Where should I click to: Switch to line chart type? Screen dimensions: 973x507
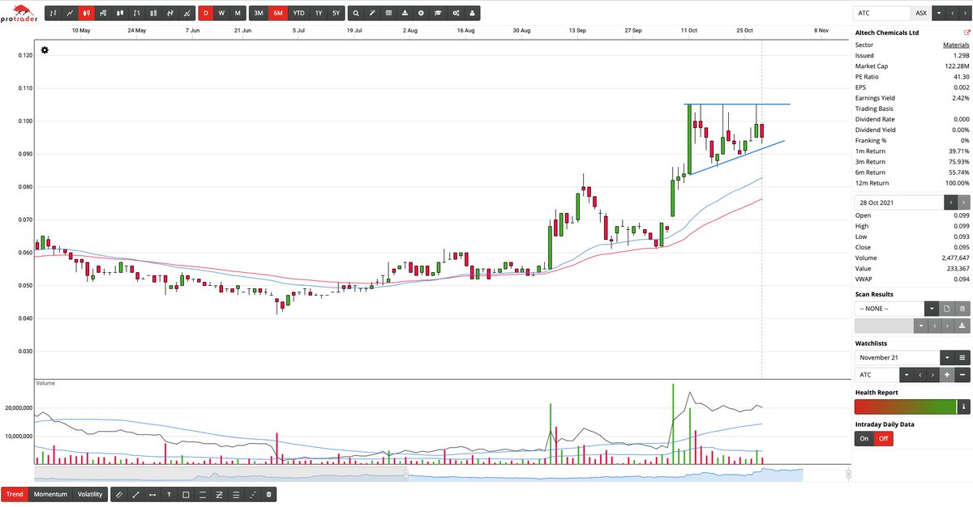70,13
